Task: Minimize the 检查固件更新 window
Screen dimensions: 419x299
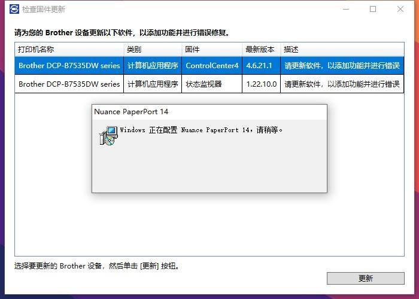Action: point(346,9)
